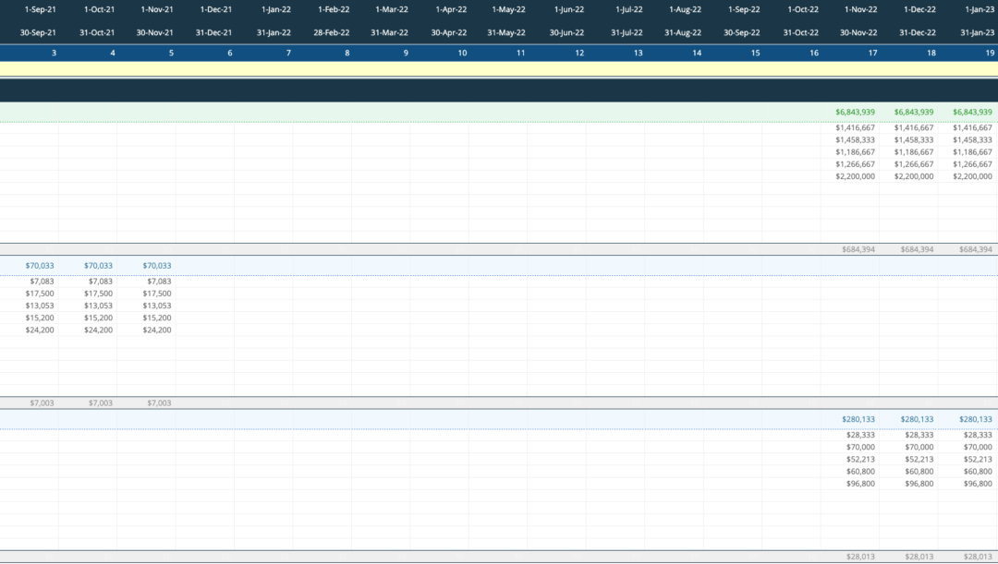
Task: Click the gray $684,394 value in the 31-Dec-22 column
Action: (914, 249)
